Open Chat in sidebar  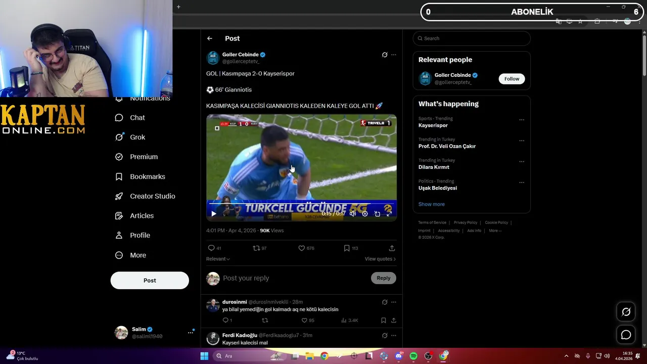[130, 118]
